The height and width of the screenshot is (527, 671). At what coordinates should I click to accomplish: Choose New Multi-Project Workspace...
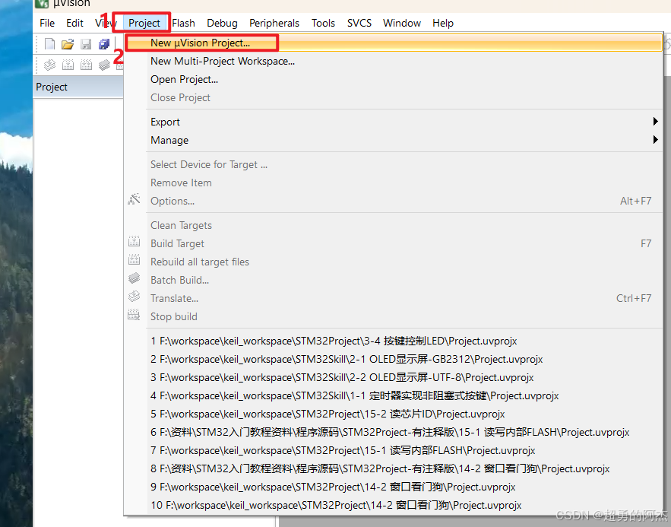click(393, 62)
